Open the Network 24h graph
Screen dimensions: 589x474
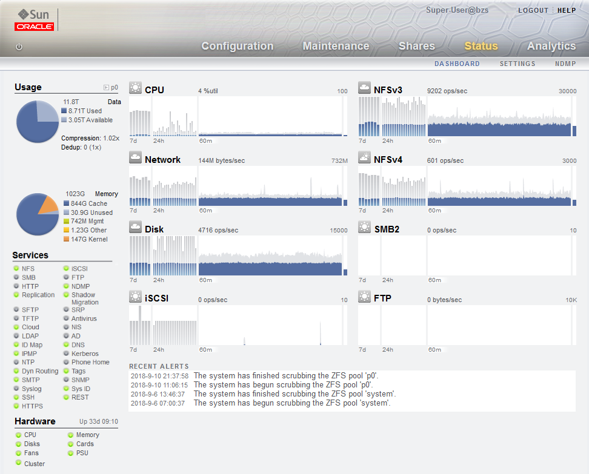tap(175, 186)
